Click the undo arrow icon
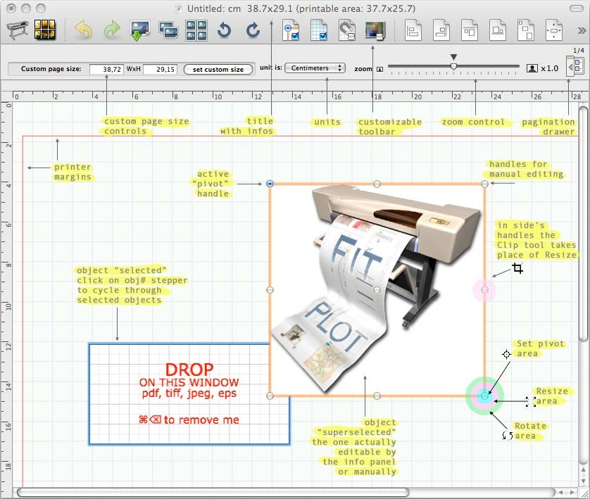 pyautogui.click(x=84, y=30)
